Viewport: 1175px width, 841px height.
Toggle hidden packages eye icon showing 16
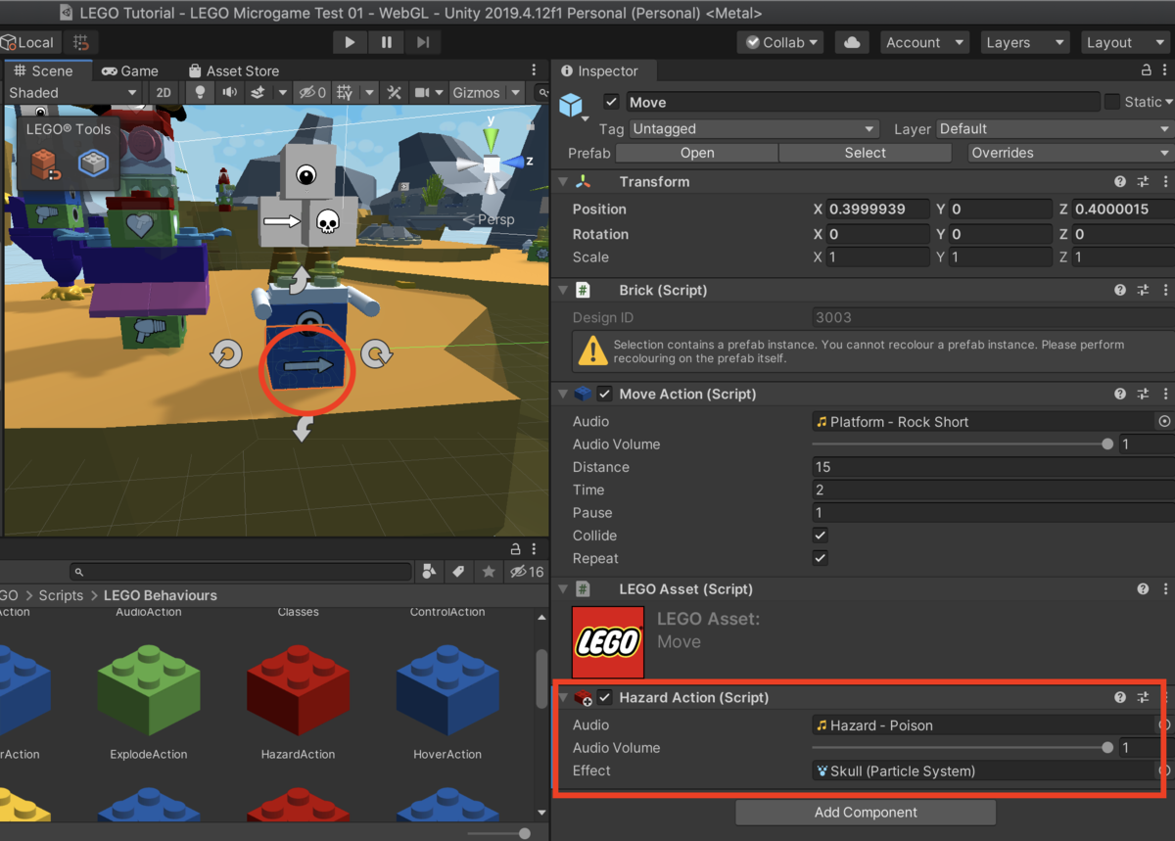pos(526,572)
